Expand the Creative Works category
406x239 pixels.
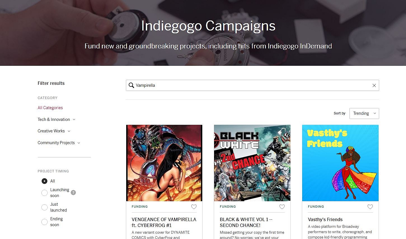tap(54, 131)
